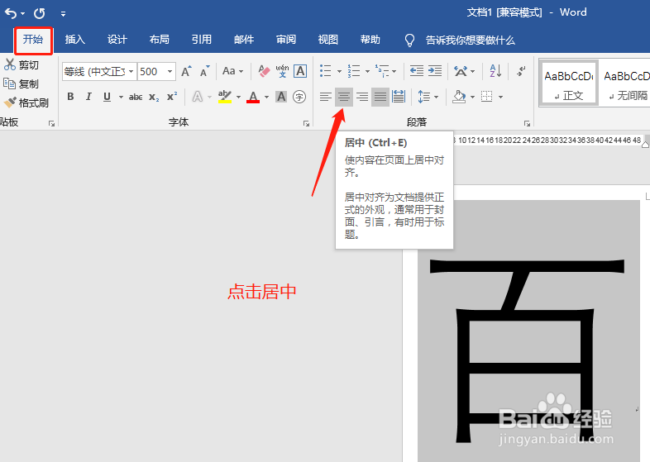
Task: Open the Asian layout icon
Action: (461, 71)
